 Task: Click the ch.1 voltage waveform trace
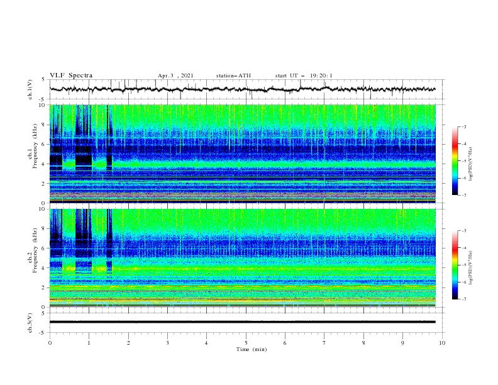[242, 89]
